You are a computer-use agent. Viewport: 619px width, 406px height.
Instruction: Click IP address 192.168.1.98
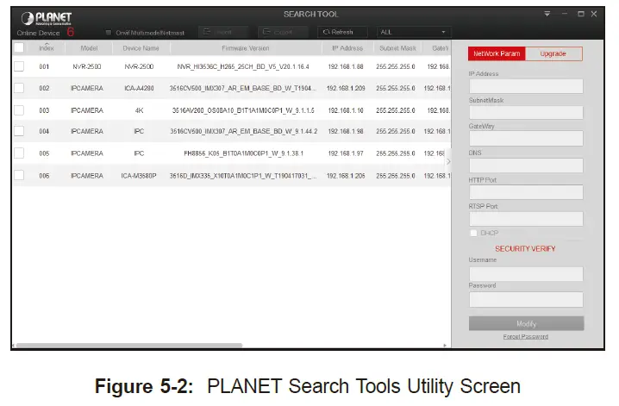click(x=346, y=131)
